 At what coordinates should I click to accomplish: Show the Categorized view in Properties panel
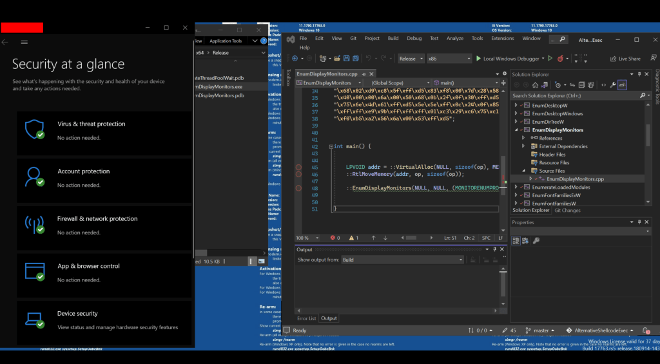[516, 241]
